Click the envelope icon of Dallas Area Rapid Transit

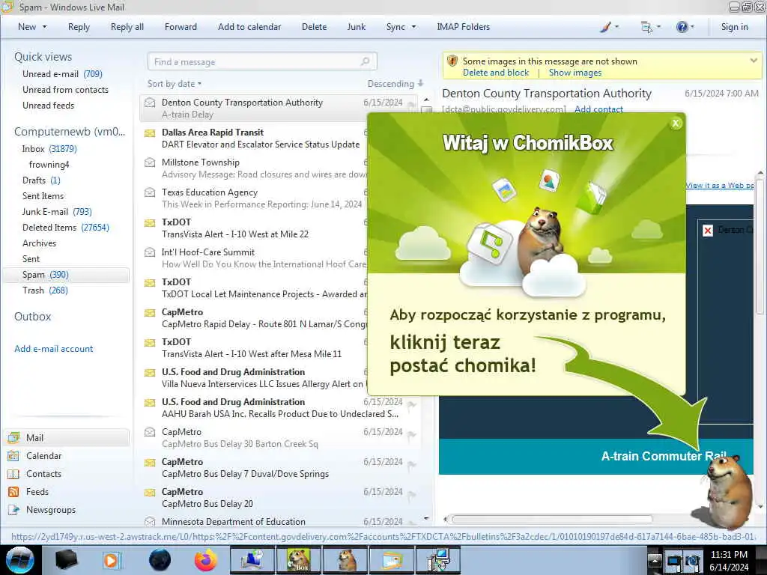(150, 133)
